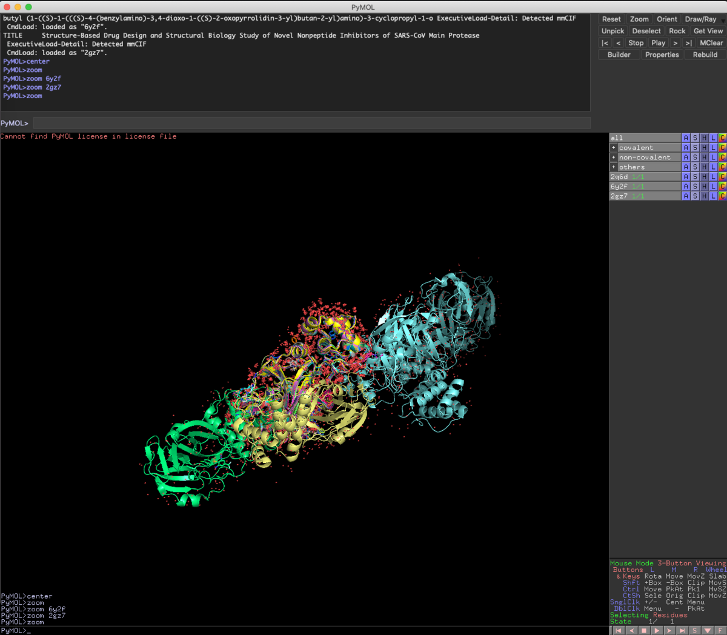Open Hide menu for 'all' row

[704, 138]
